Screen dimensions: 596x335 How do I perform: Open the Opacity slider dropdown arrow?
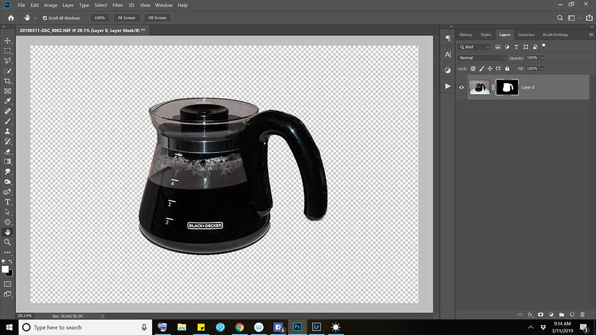(x=542, y=58)
